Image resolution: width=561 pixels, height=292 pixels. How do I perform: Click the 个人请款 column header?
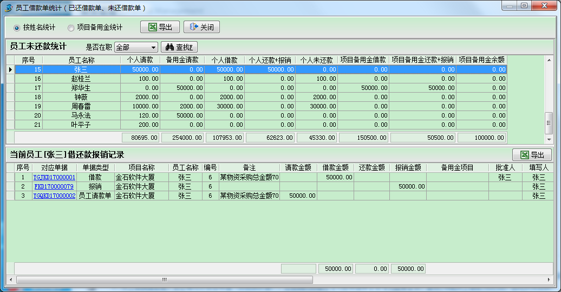click(x=140, y=60)
